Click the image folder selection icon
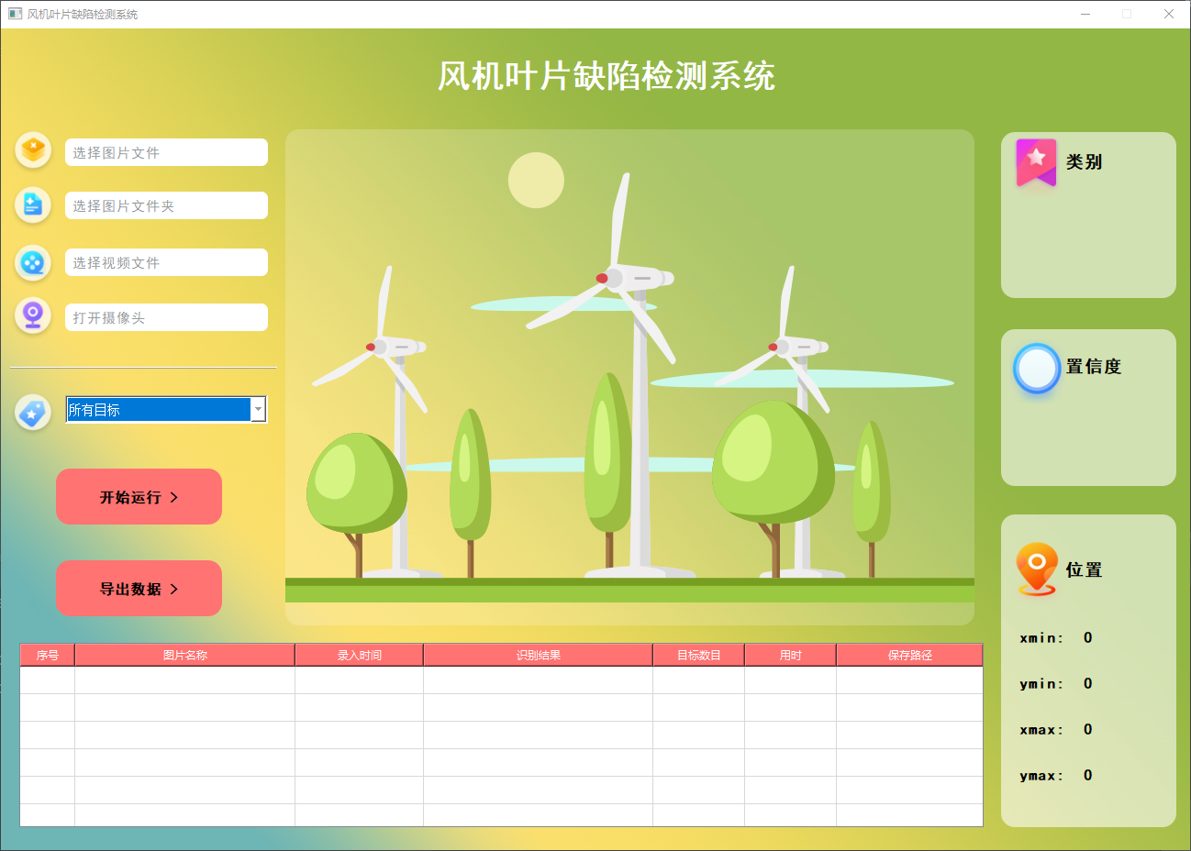The width and height of the screenshot is (1191, 851). click(x=32, y=204)
